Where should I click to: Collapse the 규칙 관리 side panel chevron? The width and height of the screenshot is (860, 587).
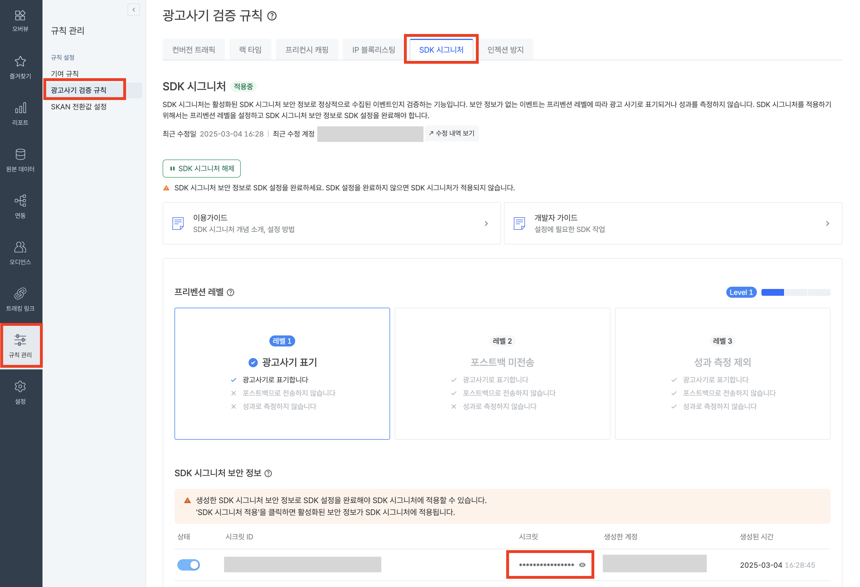click(x=134, y=10)
